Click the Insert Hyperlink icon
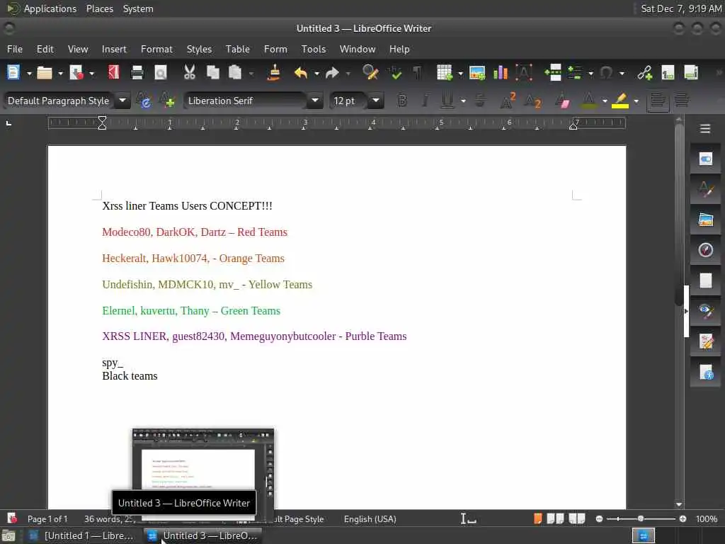Viewport: 725px width, 544px height. (644, 73)
